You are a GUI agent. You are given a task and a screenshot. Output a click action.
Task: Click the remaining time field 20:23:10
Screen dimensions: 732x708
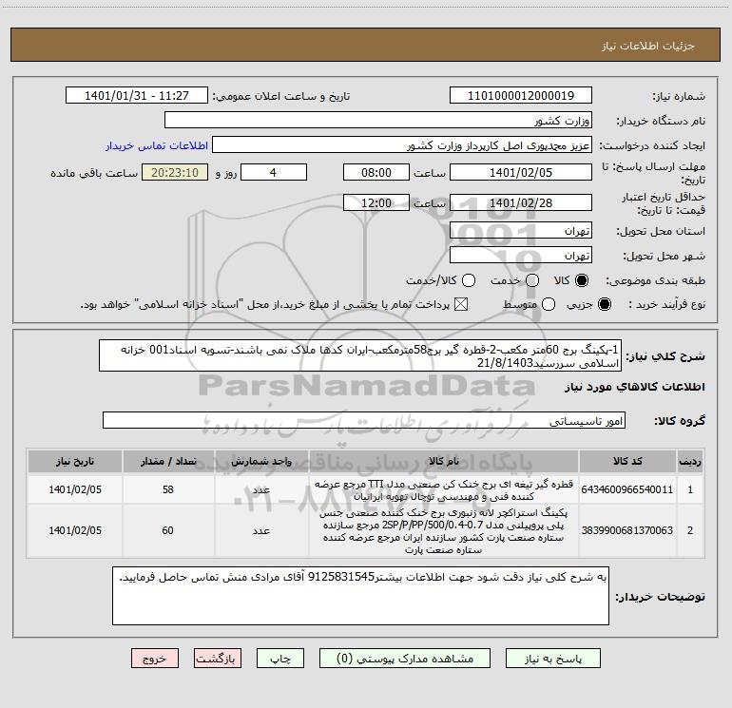point(175,172)
